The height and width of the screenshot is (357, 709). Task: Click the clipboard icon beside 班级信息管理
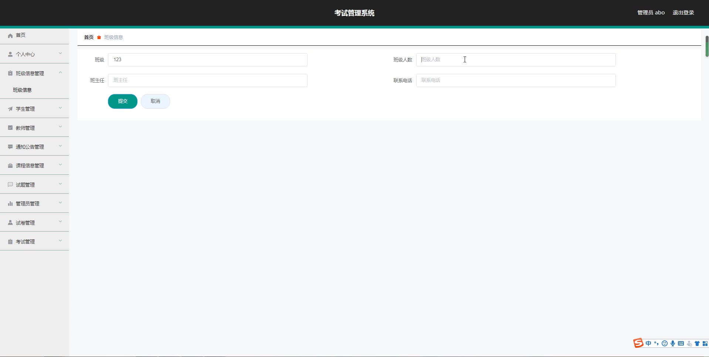pyautogui.click(x=10, y=73)
